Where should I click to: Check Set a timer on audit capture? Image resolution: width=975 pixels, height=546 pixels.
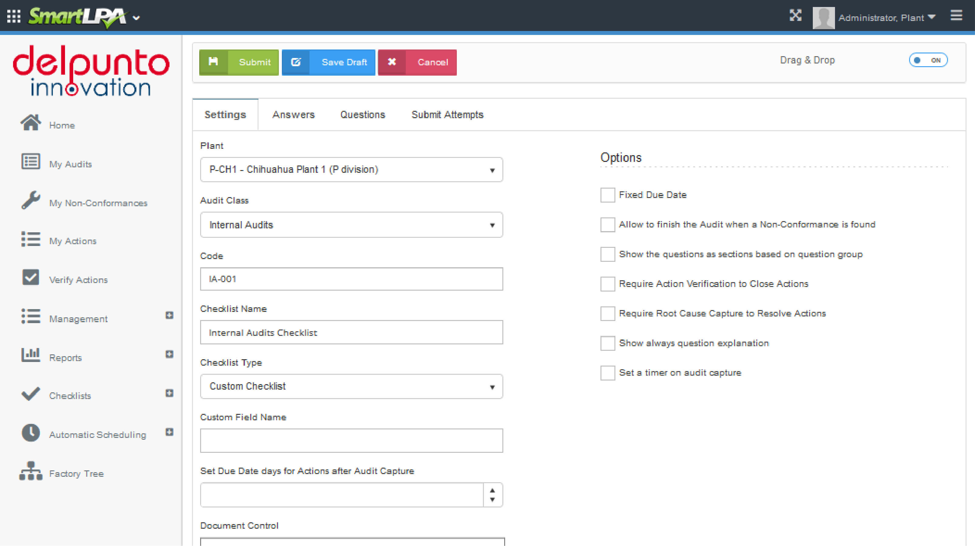pos(607,373)
